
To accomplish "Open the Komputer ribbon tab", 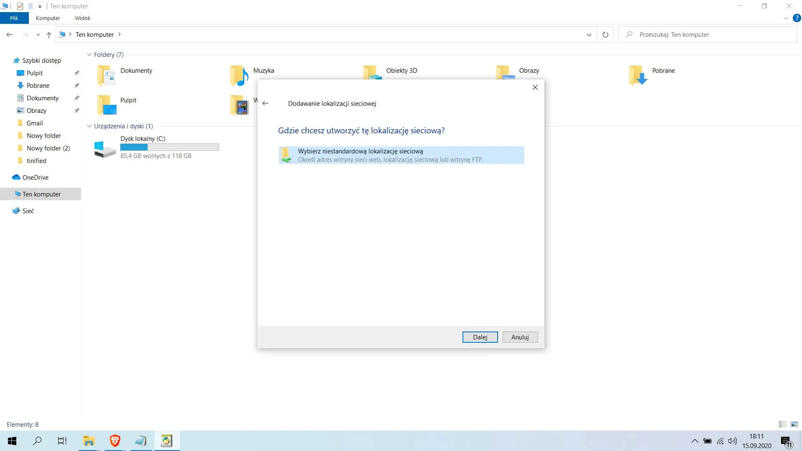I will point(48,18).
